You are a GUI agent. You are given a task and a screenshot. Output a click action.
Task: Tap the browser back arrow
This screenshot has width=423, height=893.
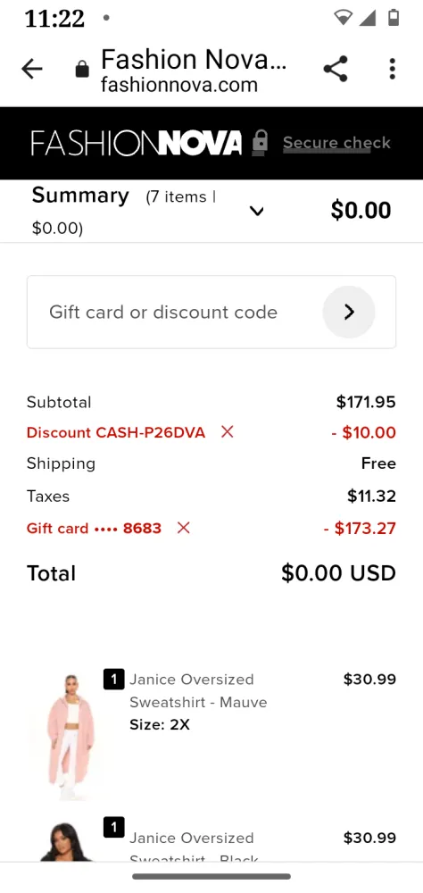32,70
